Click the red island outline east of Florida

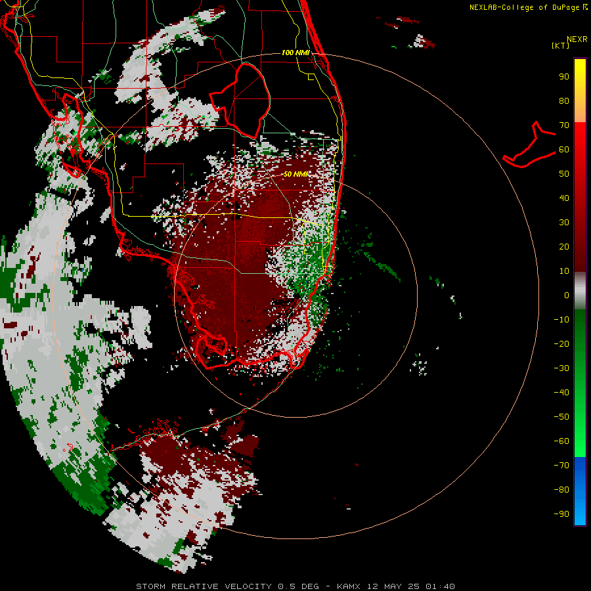point(529,144)
